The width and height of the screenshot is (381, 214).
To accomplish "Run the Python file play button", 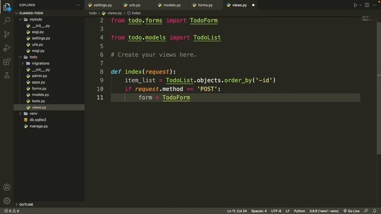I will pyautogui.click(x=355, y=5).
